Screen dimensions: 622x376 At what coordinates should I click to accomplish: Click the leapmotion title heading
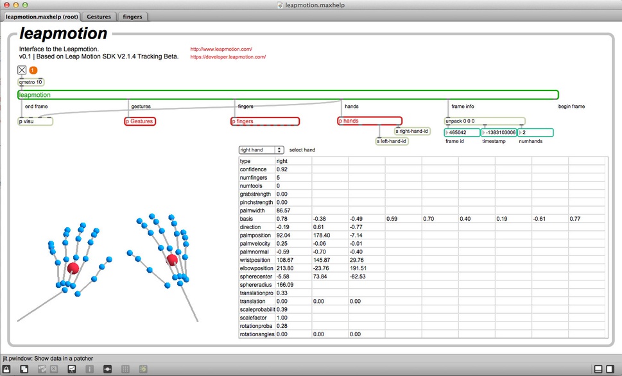(64, 33)
